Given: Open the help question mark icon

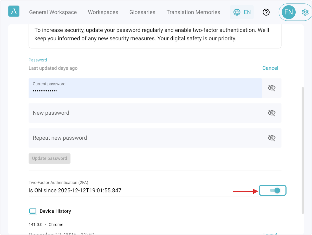Looking at the screenshot, I should pos(266,12).
